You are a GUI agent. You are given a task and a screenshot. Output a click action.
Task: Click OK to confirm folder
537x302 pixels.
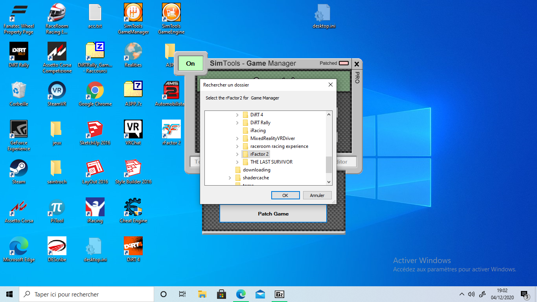click(285, 195)
